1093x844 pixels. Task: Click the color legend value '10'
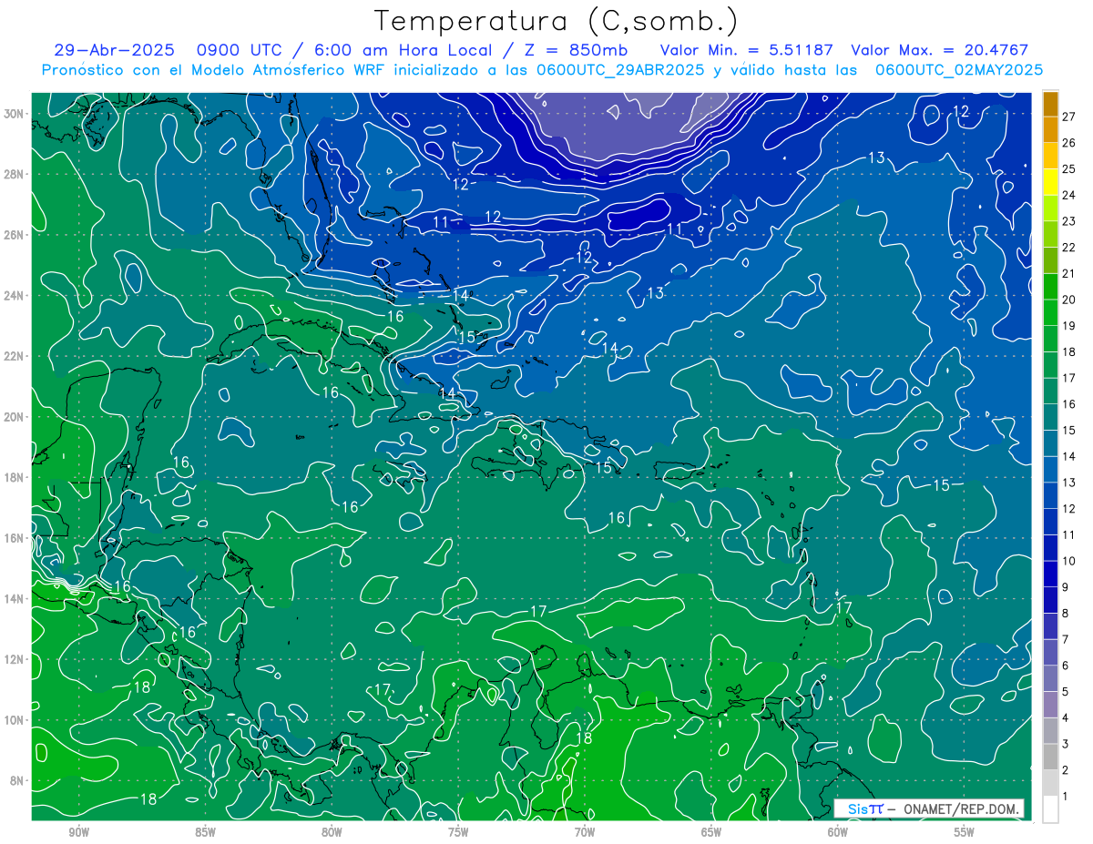[1069, 561]
